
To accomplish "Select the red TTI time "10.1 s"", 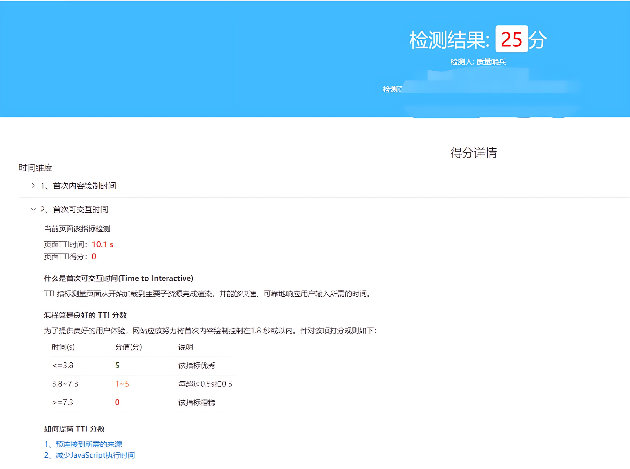I will 103,245.
